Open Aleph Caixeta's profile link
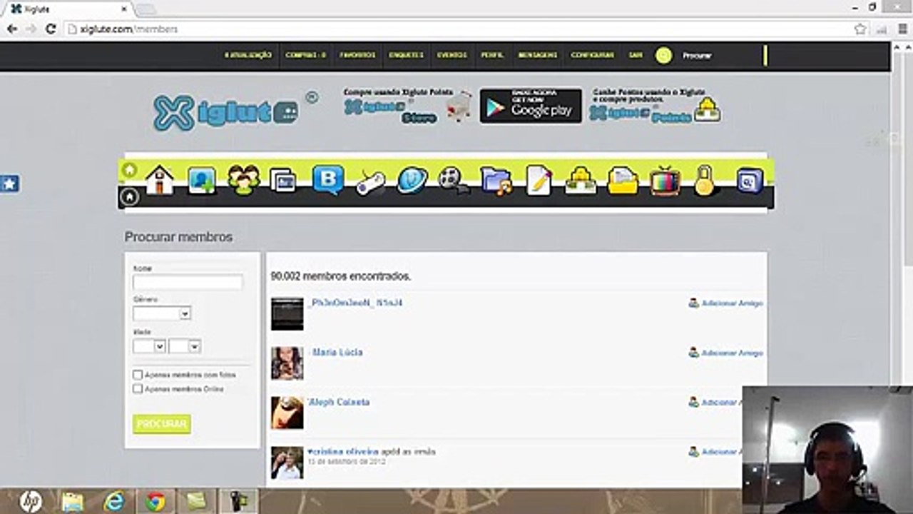 (x=340, y=403)
